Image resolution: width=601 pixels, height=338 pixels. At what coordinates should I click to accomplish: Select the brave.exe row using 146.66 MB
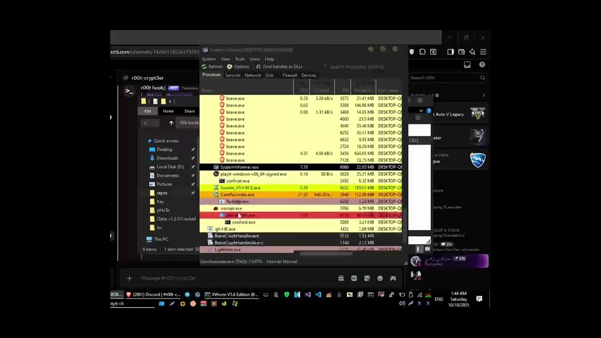301,105
